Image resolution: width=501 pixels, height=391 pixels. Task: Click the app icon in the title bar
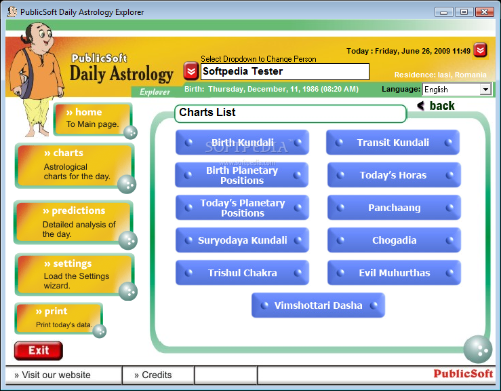click(x=12, y=12)
